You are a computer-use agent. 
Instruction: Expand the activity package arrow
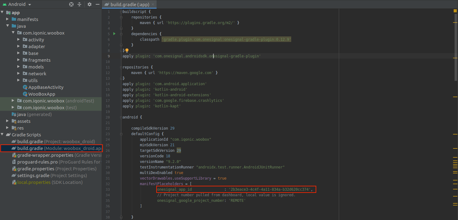pyautogui.click(x=19, y=39)
